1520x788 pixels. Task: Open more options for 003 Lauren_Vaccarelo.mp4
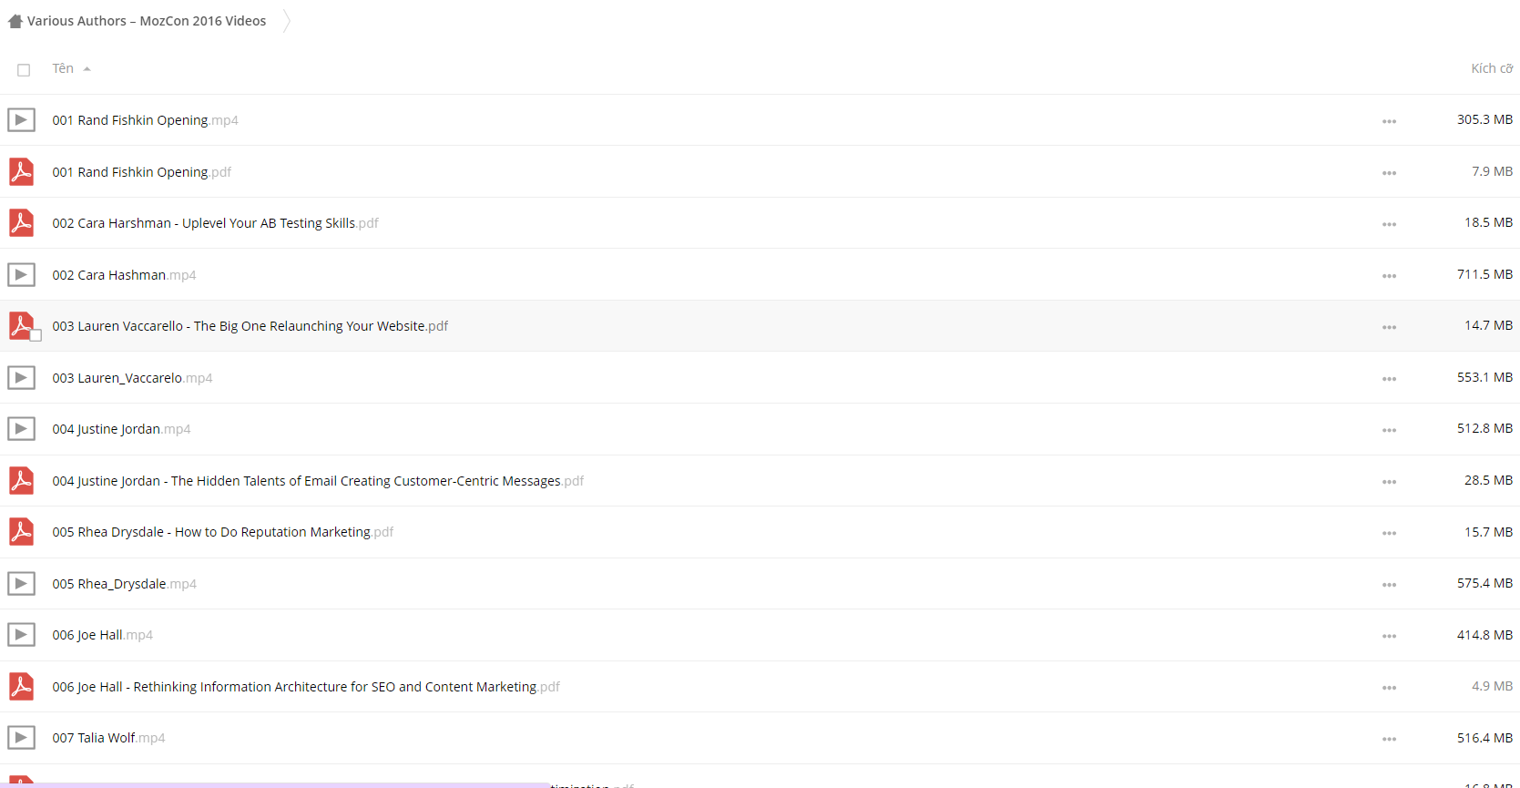tap(1389, 379)
